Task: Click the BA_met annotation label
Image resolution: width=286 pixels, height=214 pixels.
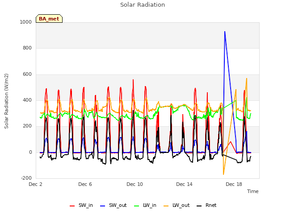Action: (x=49, y=19)
